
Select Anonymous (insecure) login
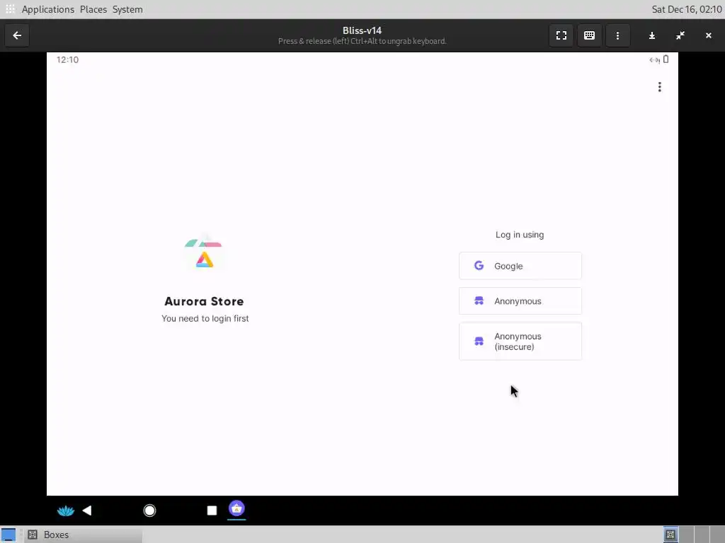[520, 341]
